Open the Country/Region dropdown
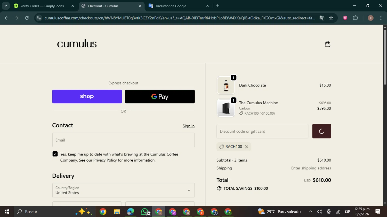 click(x=123, y=190)
